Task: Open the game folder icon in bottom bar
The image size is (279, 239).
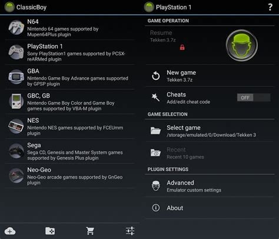Action: click(x=50, y=231)
